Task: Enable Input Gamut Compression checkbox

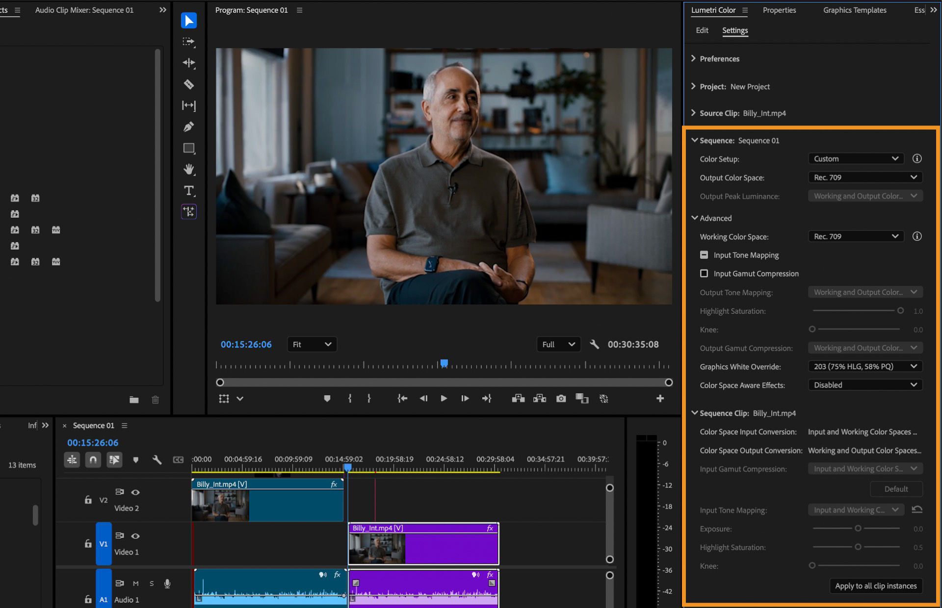Action: [705, 274]
